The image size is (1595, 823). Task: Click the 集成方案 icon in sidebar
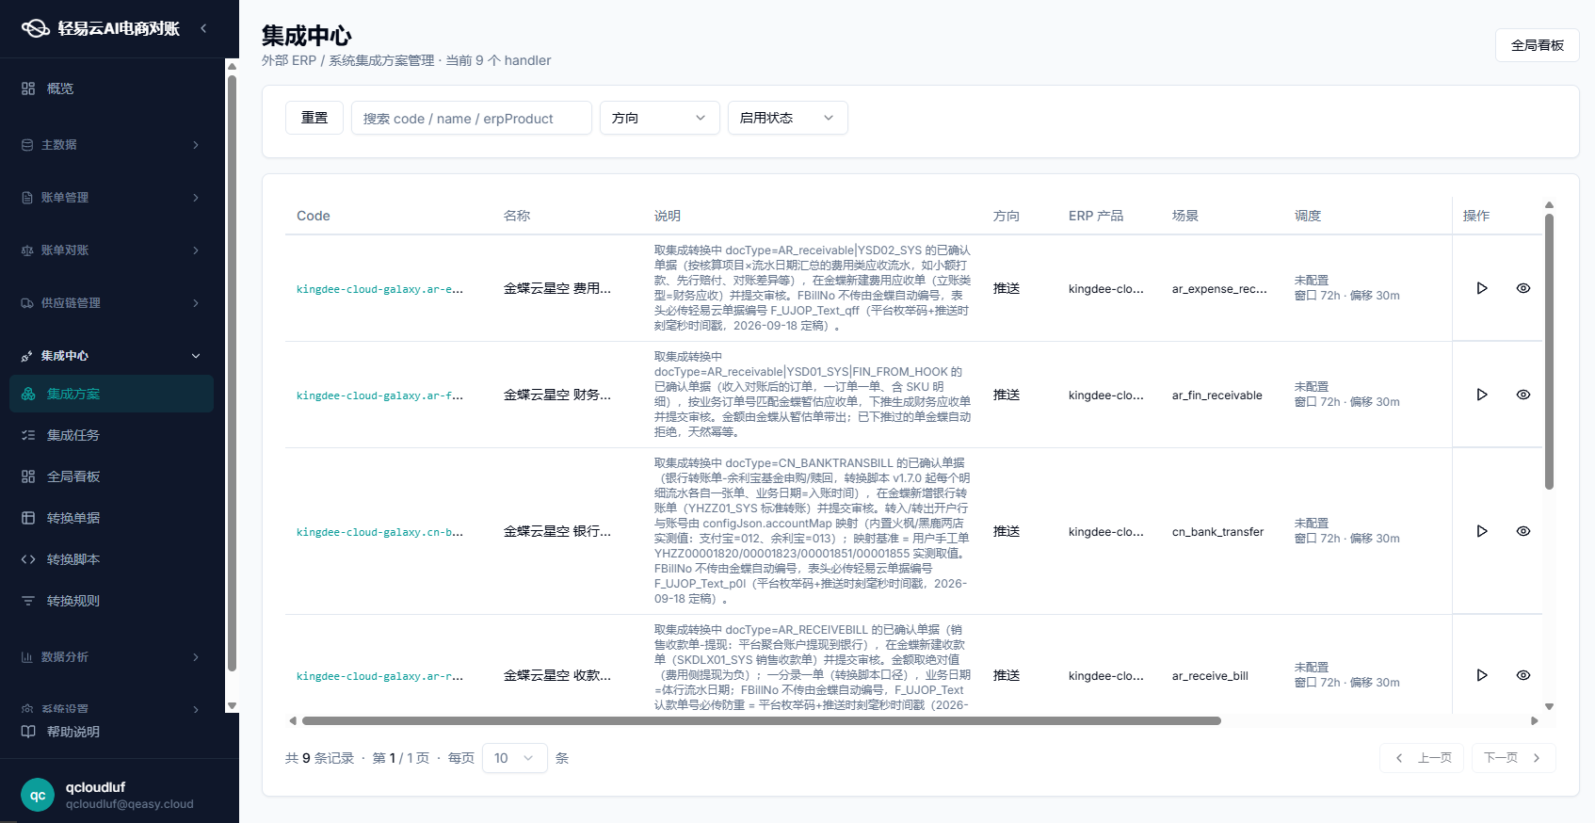28,394
